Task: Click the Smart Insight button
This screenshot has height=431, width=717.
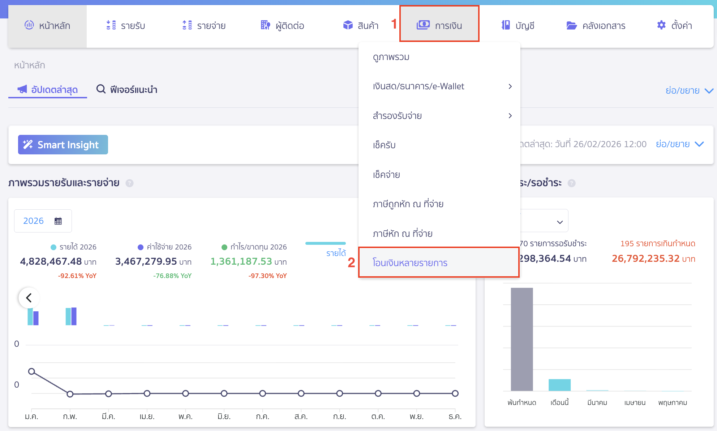Action: pos(63,145)
